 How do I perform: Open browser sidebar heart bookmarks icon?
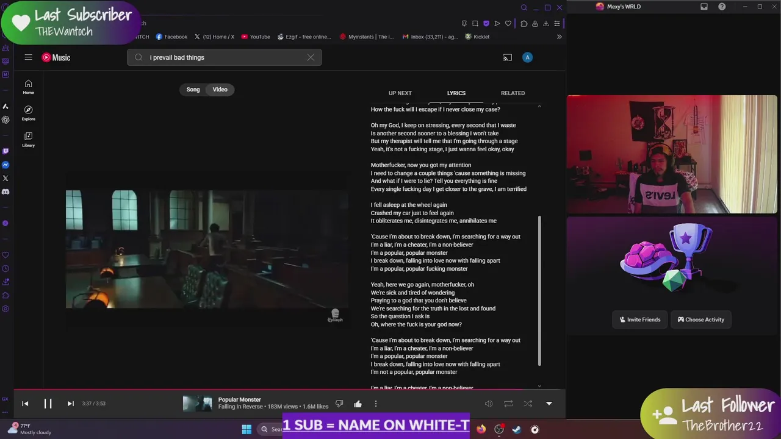click(x=5, y=255)
